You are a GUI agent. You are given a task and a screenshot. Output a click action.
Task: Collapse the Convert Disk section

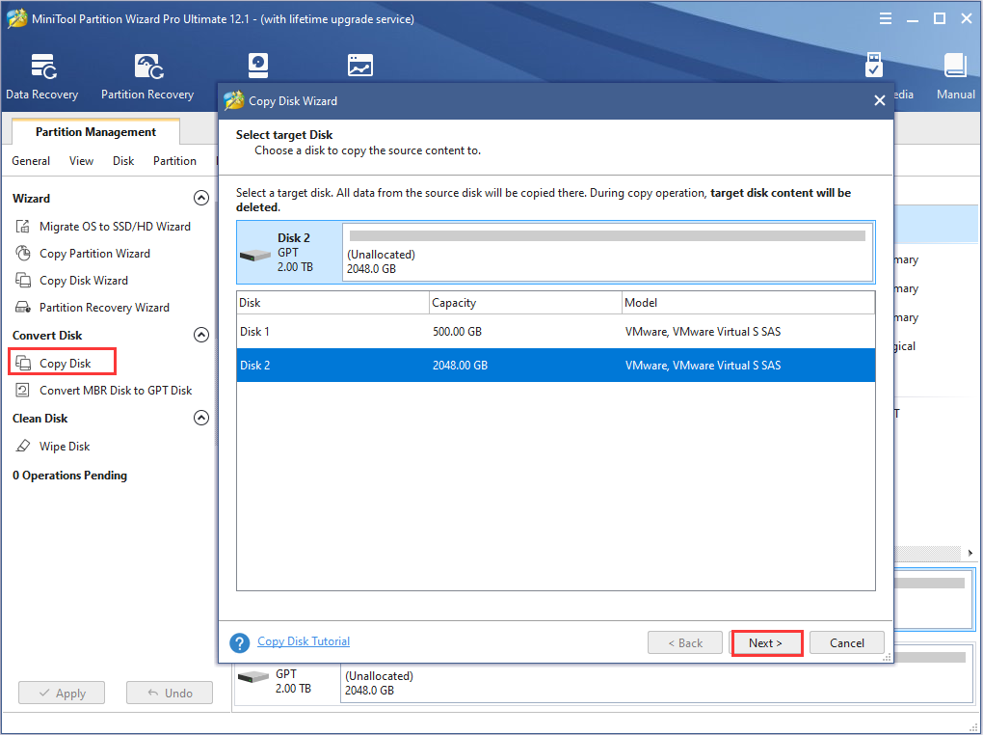click(x=201, y=335)
